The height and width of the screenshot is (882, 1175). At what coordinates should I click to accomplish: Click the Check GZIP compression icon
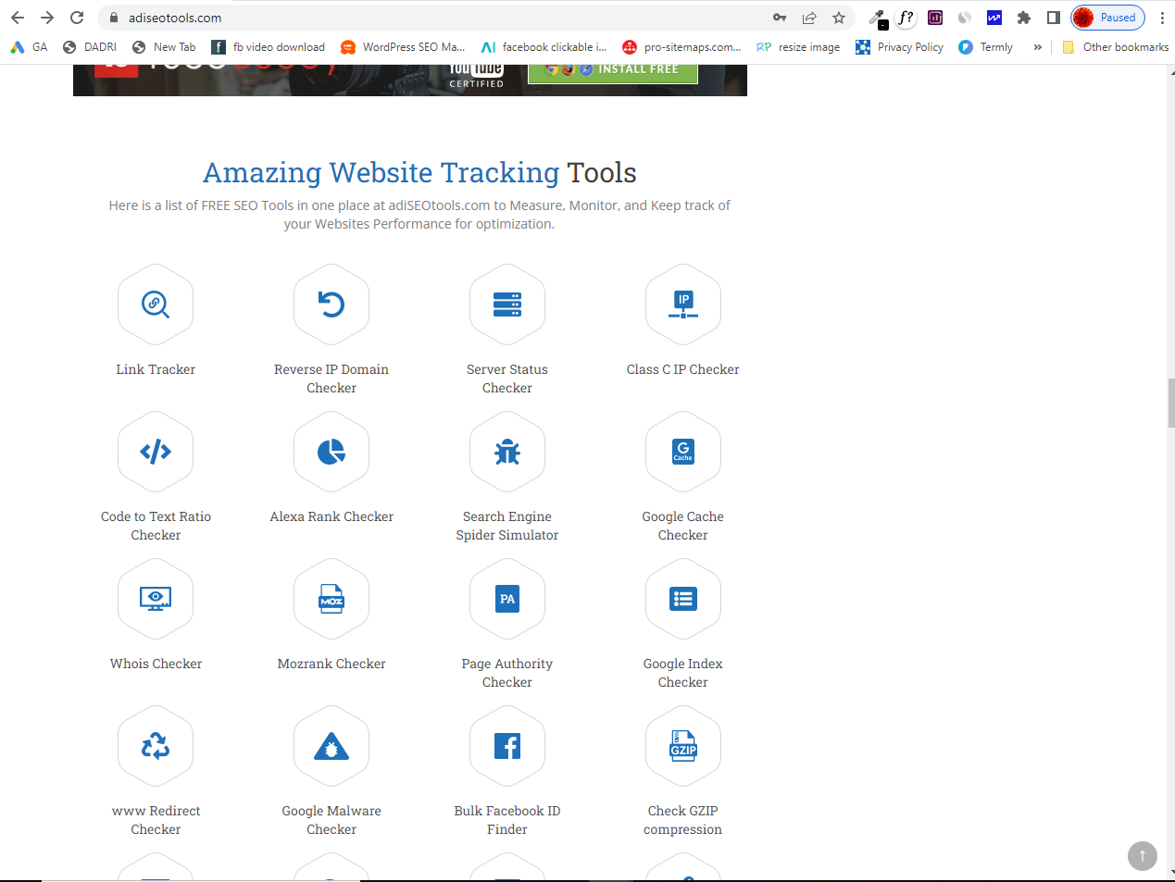pyautogui.click(x=683, y=746)
